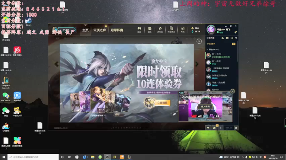Select friend FY丶飞飞 in friends list

[221, 55]
